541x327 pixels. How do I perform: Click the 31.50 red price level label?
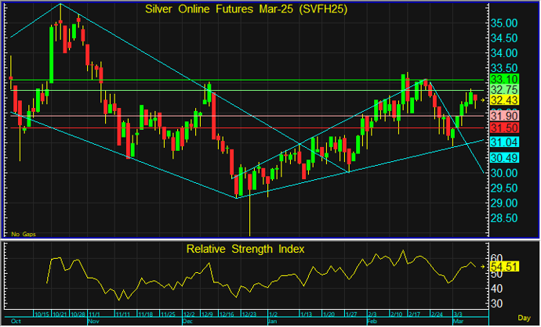tap(504, 128)
